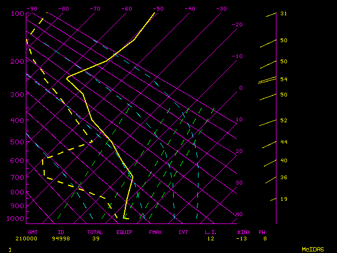Screen dimensions: 337x253
Task: Click the GMT time value 210000
Action: point(33,238)
